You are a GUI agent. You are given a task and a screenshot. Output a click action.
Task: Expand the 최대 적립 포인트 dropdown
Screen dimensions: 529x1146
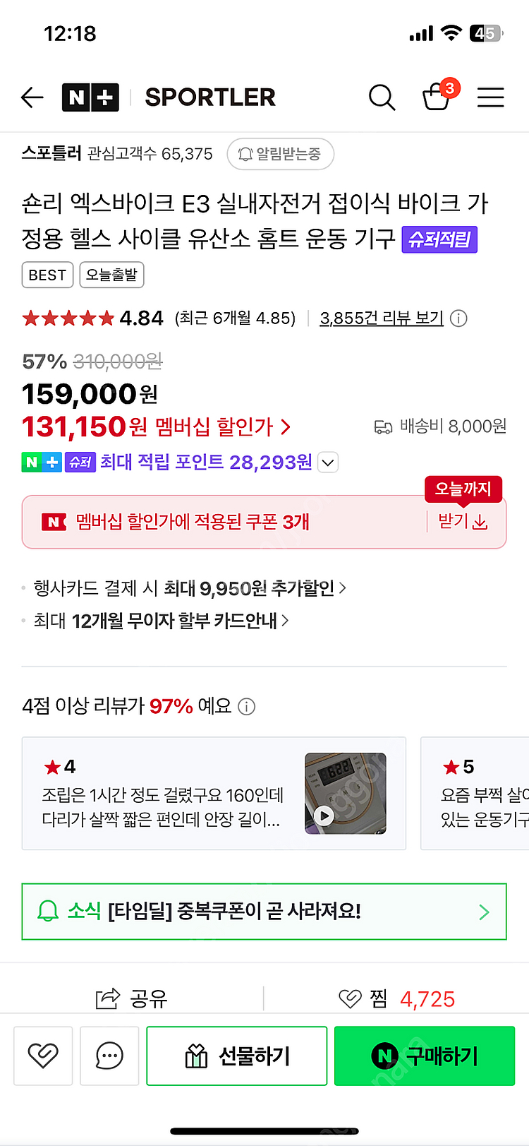(x=328, y=463)
